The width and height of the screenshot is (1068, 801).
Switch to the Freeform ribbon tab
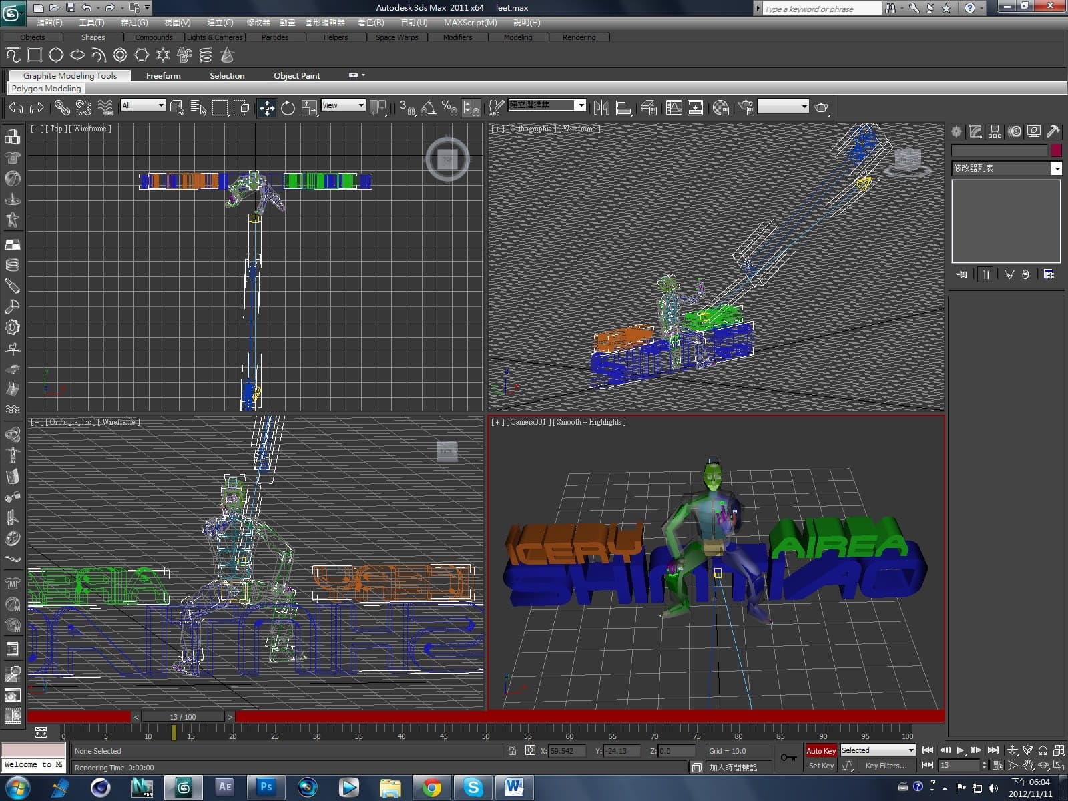pos(163,76)
